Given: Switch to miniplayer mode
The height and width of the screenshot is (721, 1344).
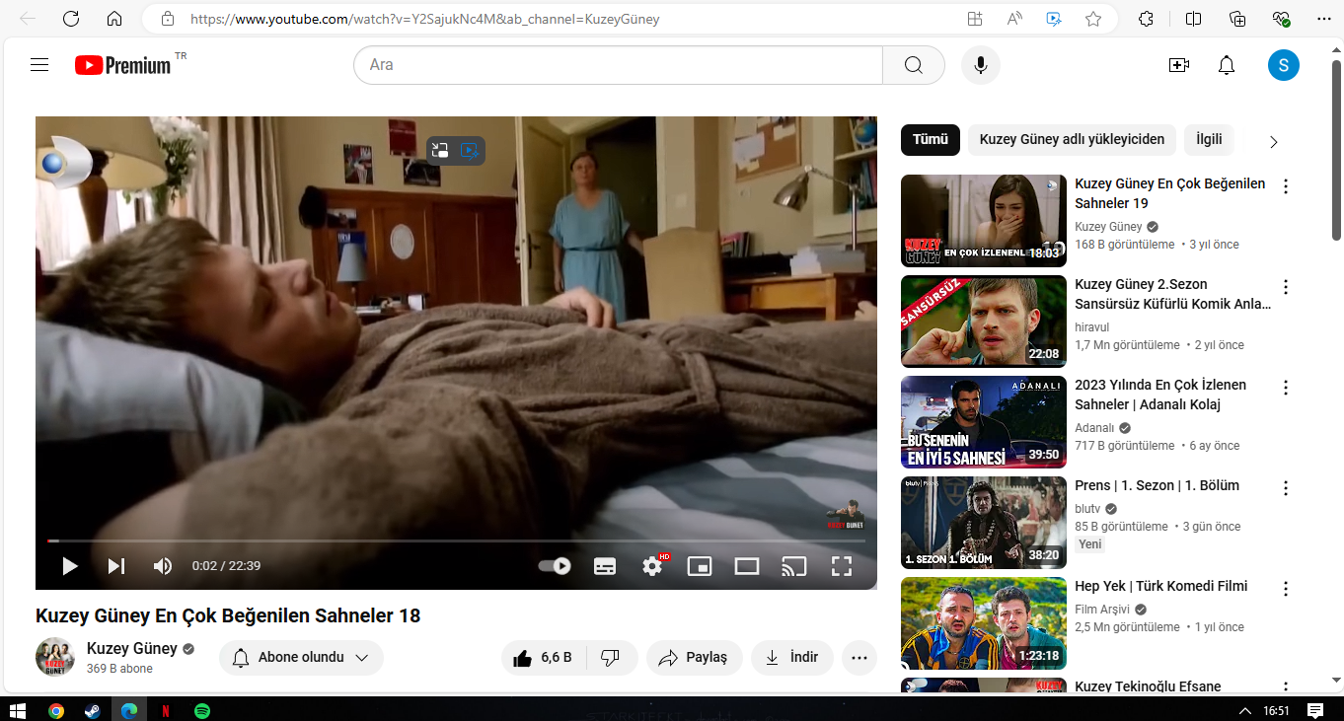Looking at the screenshot, I should point(700,566).
